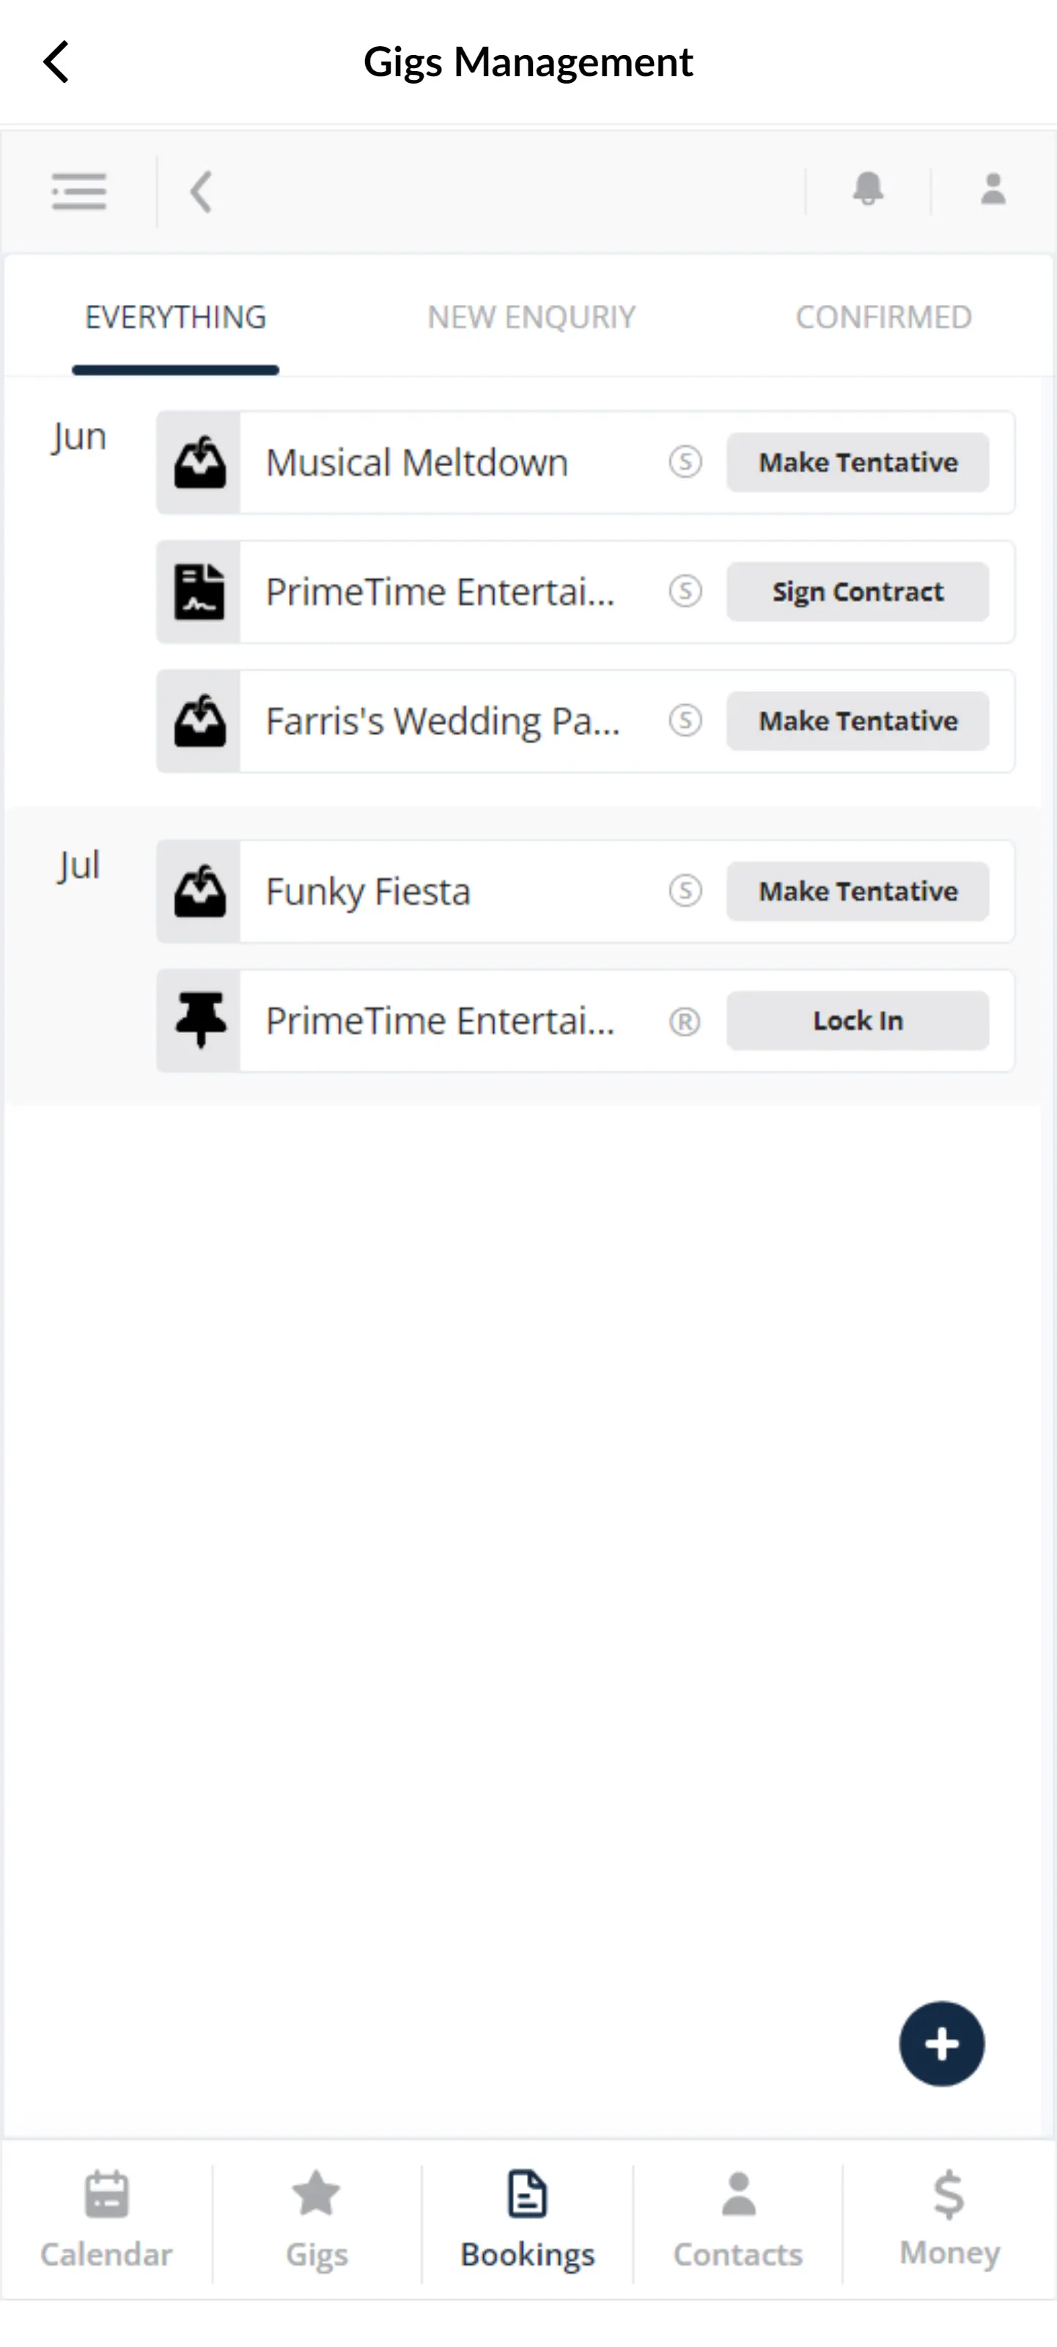Collapse the panel with the left chevron
This screenshot has width=1057, height=2347.
click(x=200, y=191)
